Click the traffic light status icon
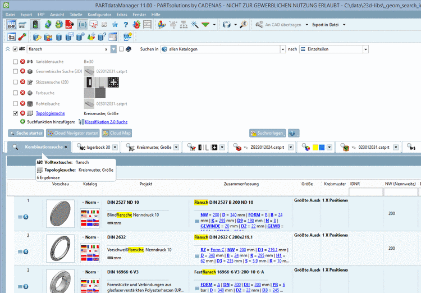This screenshot has height=293, width=421. 35,25
